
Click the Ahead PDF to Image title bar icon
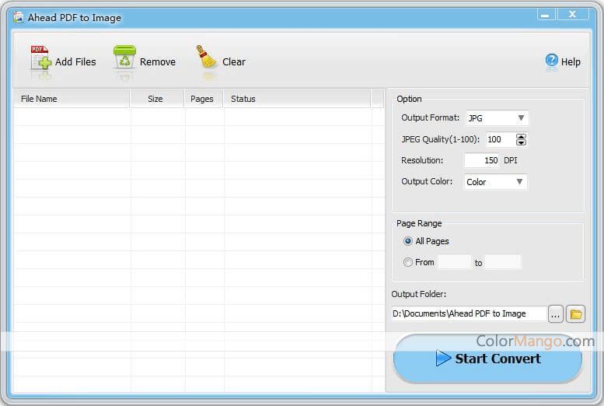(x=18, y=17)
